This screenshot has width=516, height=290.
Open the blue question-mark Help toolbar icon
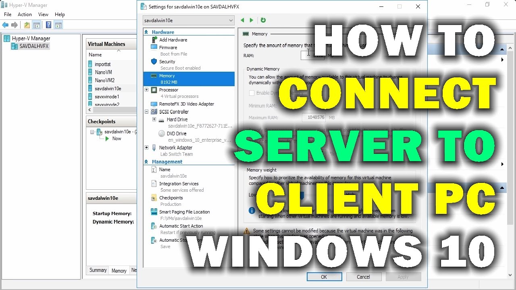point(49,25)
